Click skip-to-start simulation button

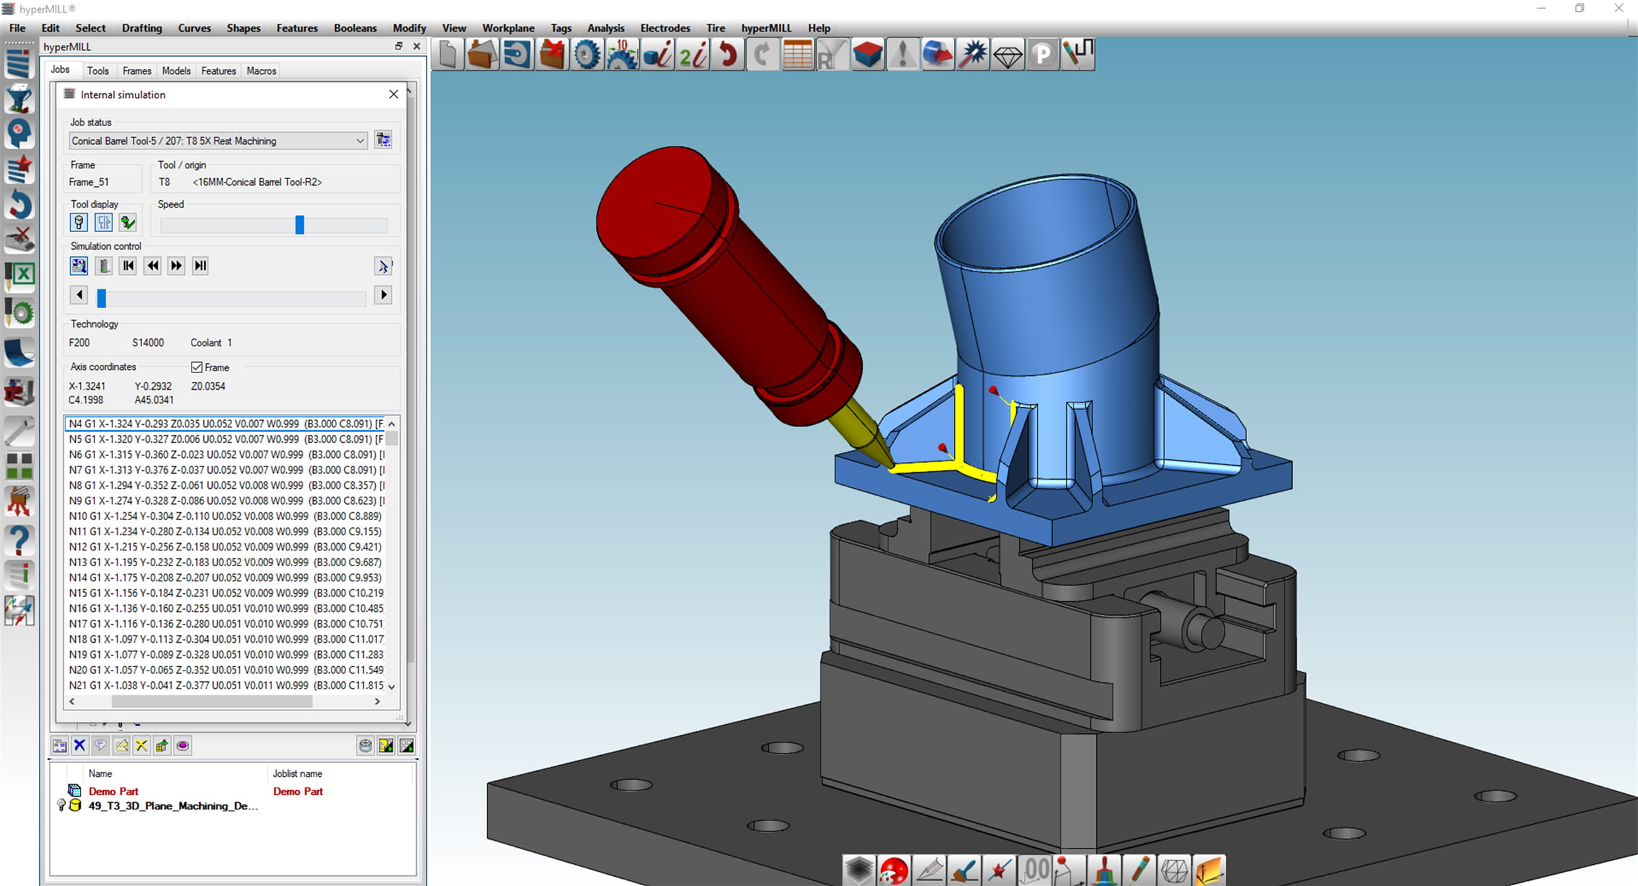pyautogui.click(x=128, y=266)
